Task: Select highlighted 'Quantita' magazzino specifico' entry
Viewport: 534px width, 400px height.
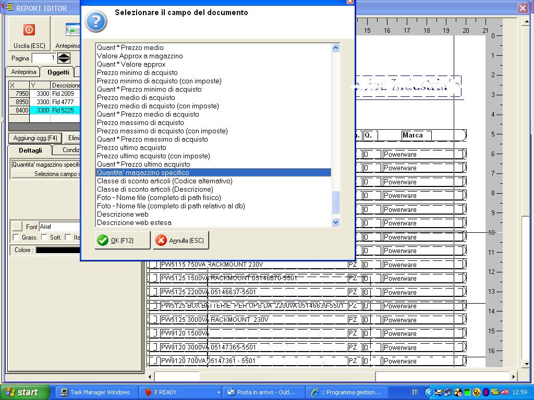Action: pyautogui.click(x=213, y=172)
